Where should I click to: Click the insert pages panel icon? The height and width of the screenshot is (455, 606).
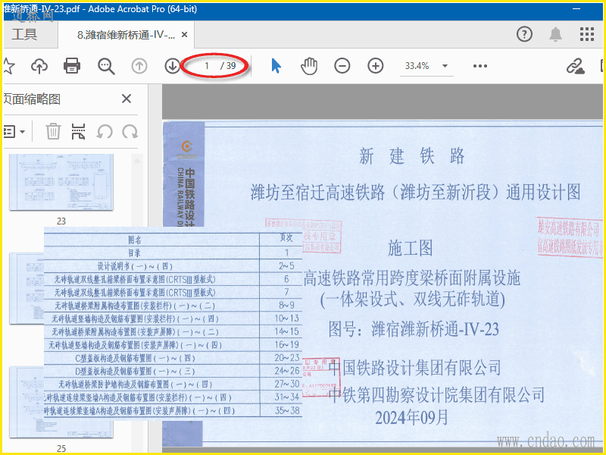pyautogui.click(x=79, y=131)
